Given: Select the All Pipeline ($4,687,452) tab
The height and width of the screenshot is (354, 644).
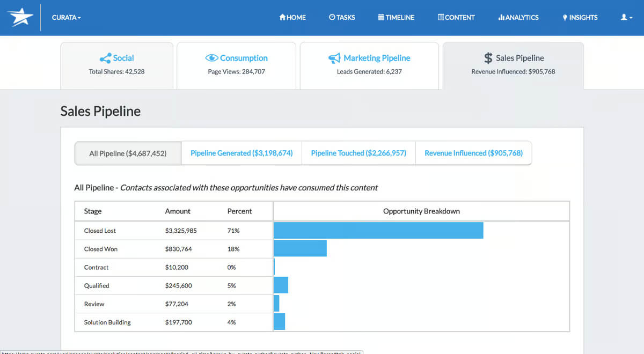Looking at the screenshot, I should coord(128,153).
